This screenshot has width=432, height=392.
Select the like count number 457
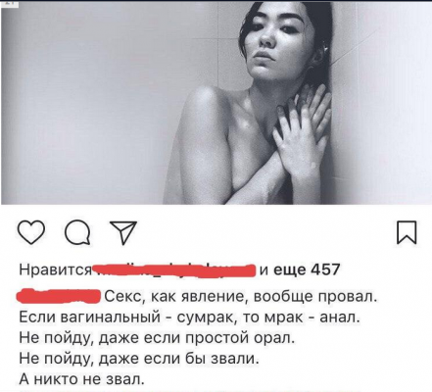[x=325, y=269]
